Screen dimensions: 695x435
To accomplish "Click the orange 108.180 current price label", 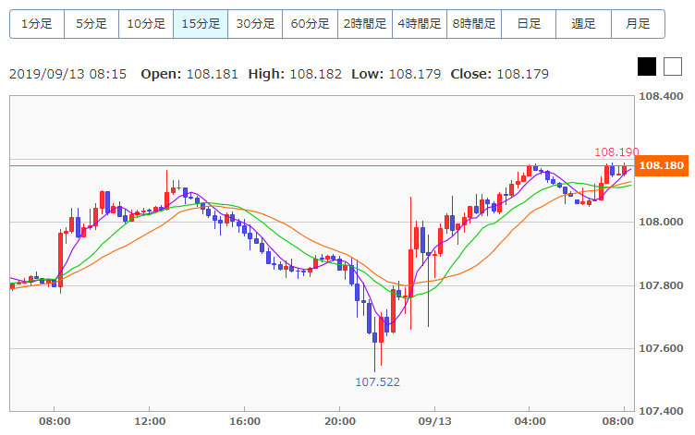I will click(x=662, y=165).
